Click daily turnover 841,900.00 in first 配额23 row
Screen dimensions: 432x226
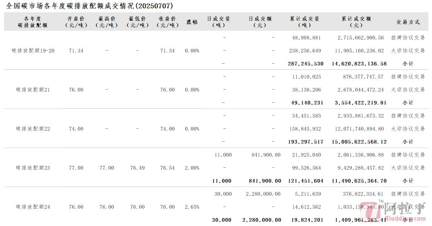[x=266, y=155]
